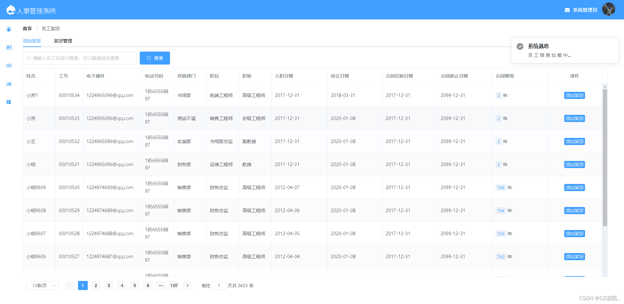624x304 pixels.
Task: Open the 13条/页 page size dropdown
Action: click(x=42, y=286)
